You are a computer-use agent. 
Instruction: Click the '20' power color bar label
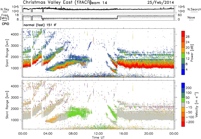point(187,48)
